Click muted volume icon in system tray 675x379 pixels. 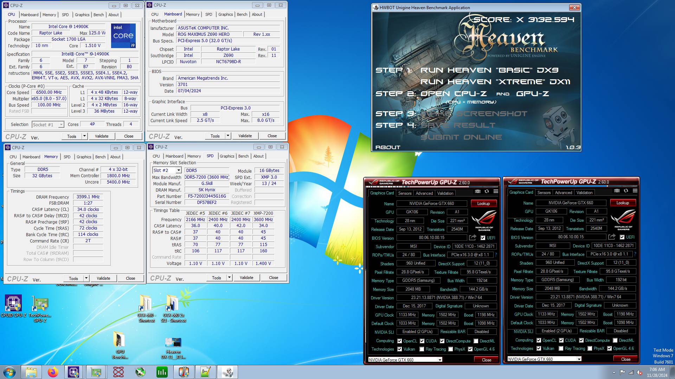(639, 372)
